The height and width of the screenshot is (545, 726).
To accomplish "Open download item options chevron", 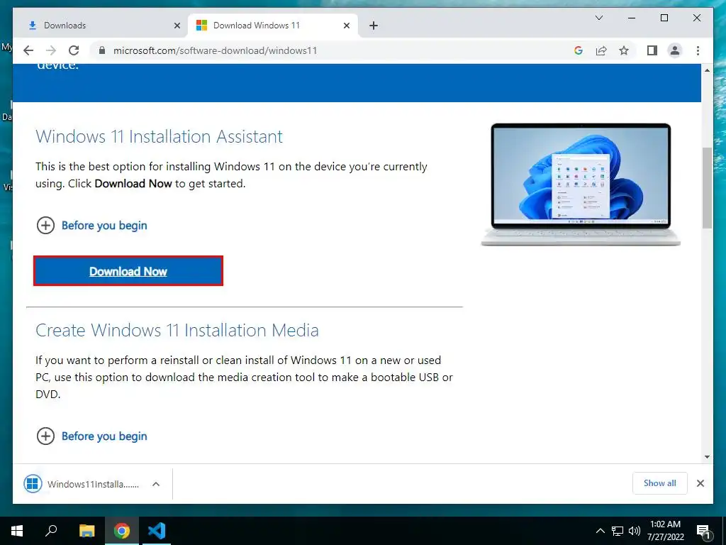I will click(x=156, y=484).
